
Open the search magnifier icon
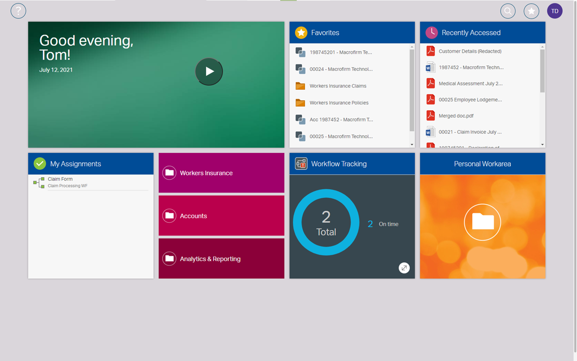508,11
